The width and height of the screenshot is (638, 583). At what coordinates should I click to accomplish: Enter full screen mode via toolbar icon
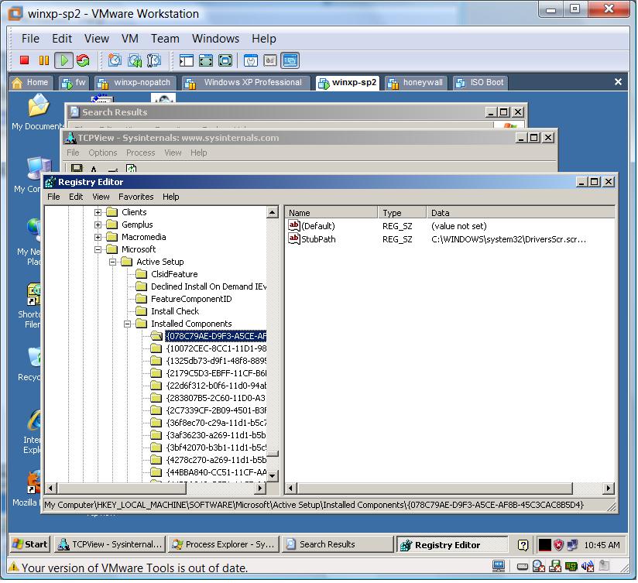coord(225,60)
